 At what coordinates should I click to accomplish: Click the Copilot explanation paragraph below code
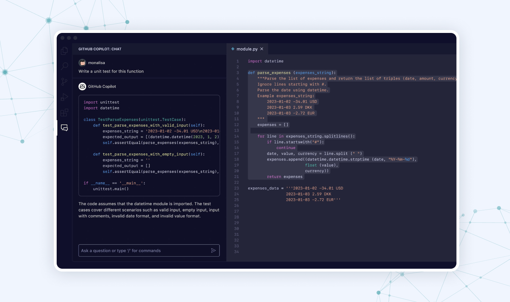point(149,210)
